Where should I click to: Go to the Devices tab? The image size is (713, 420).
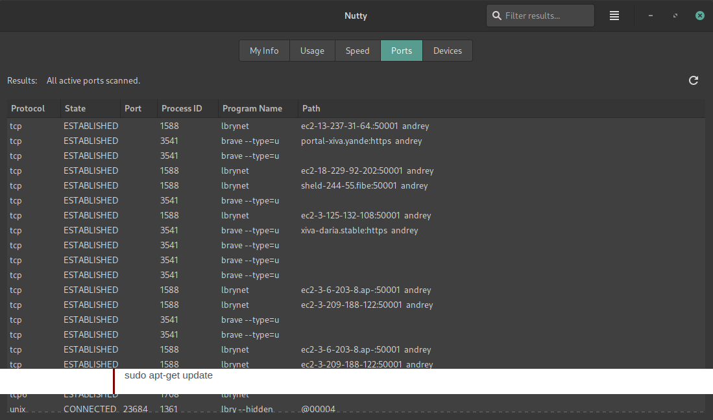point(448,51)
